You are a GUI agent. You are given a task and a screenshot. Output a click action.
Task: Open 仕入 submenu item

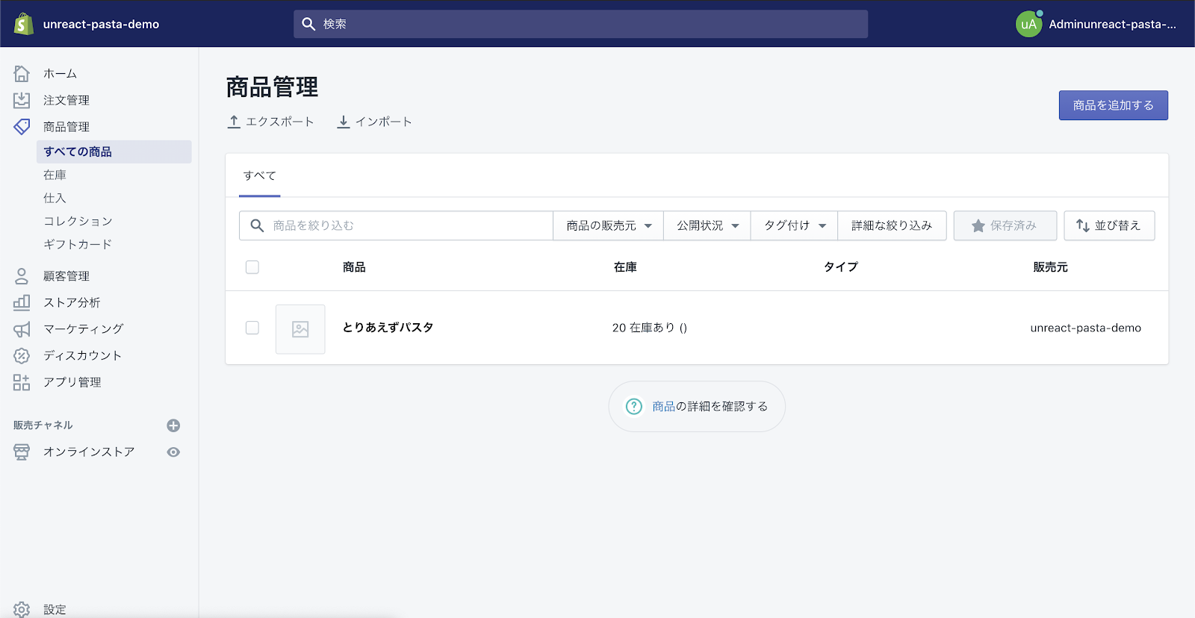(55, 198)
